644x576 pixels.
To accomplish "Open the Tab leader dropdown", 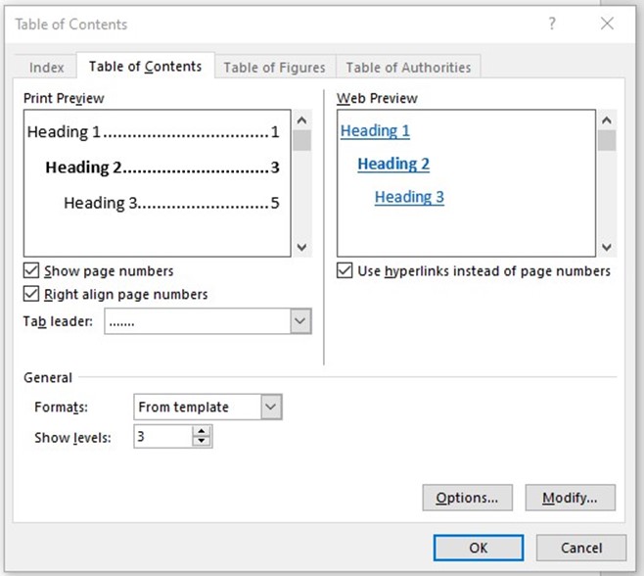I will pos(300,321).
